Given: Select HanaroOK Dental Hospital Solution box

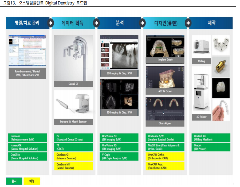Looking at the screenshot, I should [27, 147].
